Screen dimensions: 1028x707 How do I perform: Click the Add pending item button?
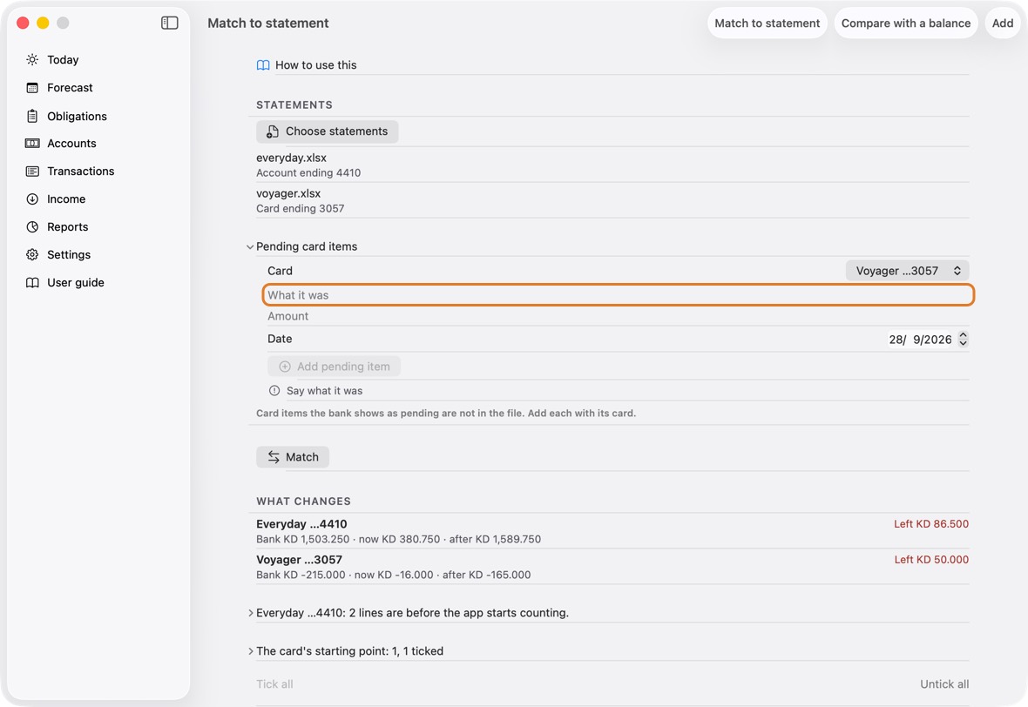coord(334,367)
